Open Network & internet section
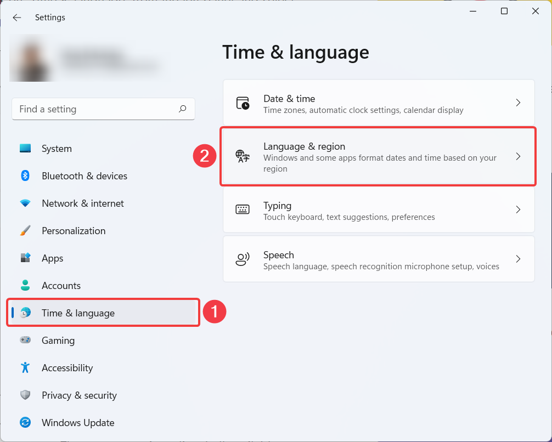 tap(104, 203)
